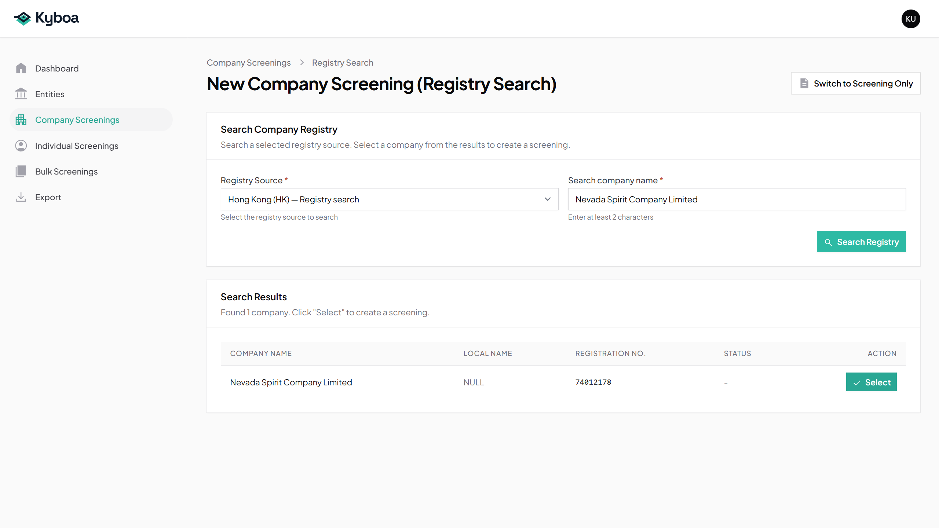Click the document icon in Switch to Screening Only
The height and width of the screenshot is (528, 939).
click(x=804, y=83)
